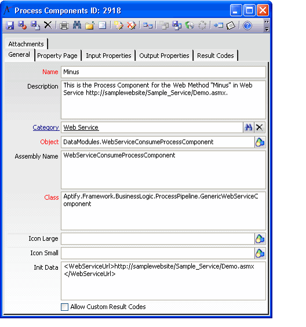Click the Save and New document icon
The image size is (306, 327).
point(35,26)
